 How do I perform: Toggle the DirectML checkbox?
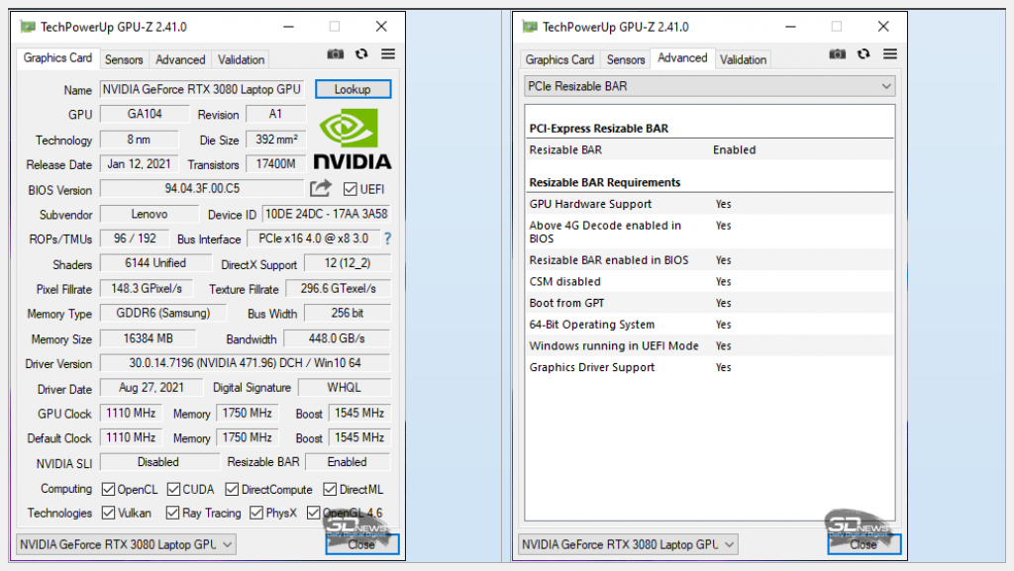click(330, 489)
